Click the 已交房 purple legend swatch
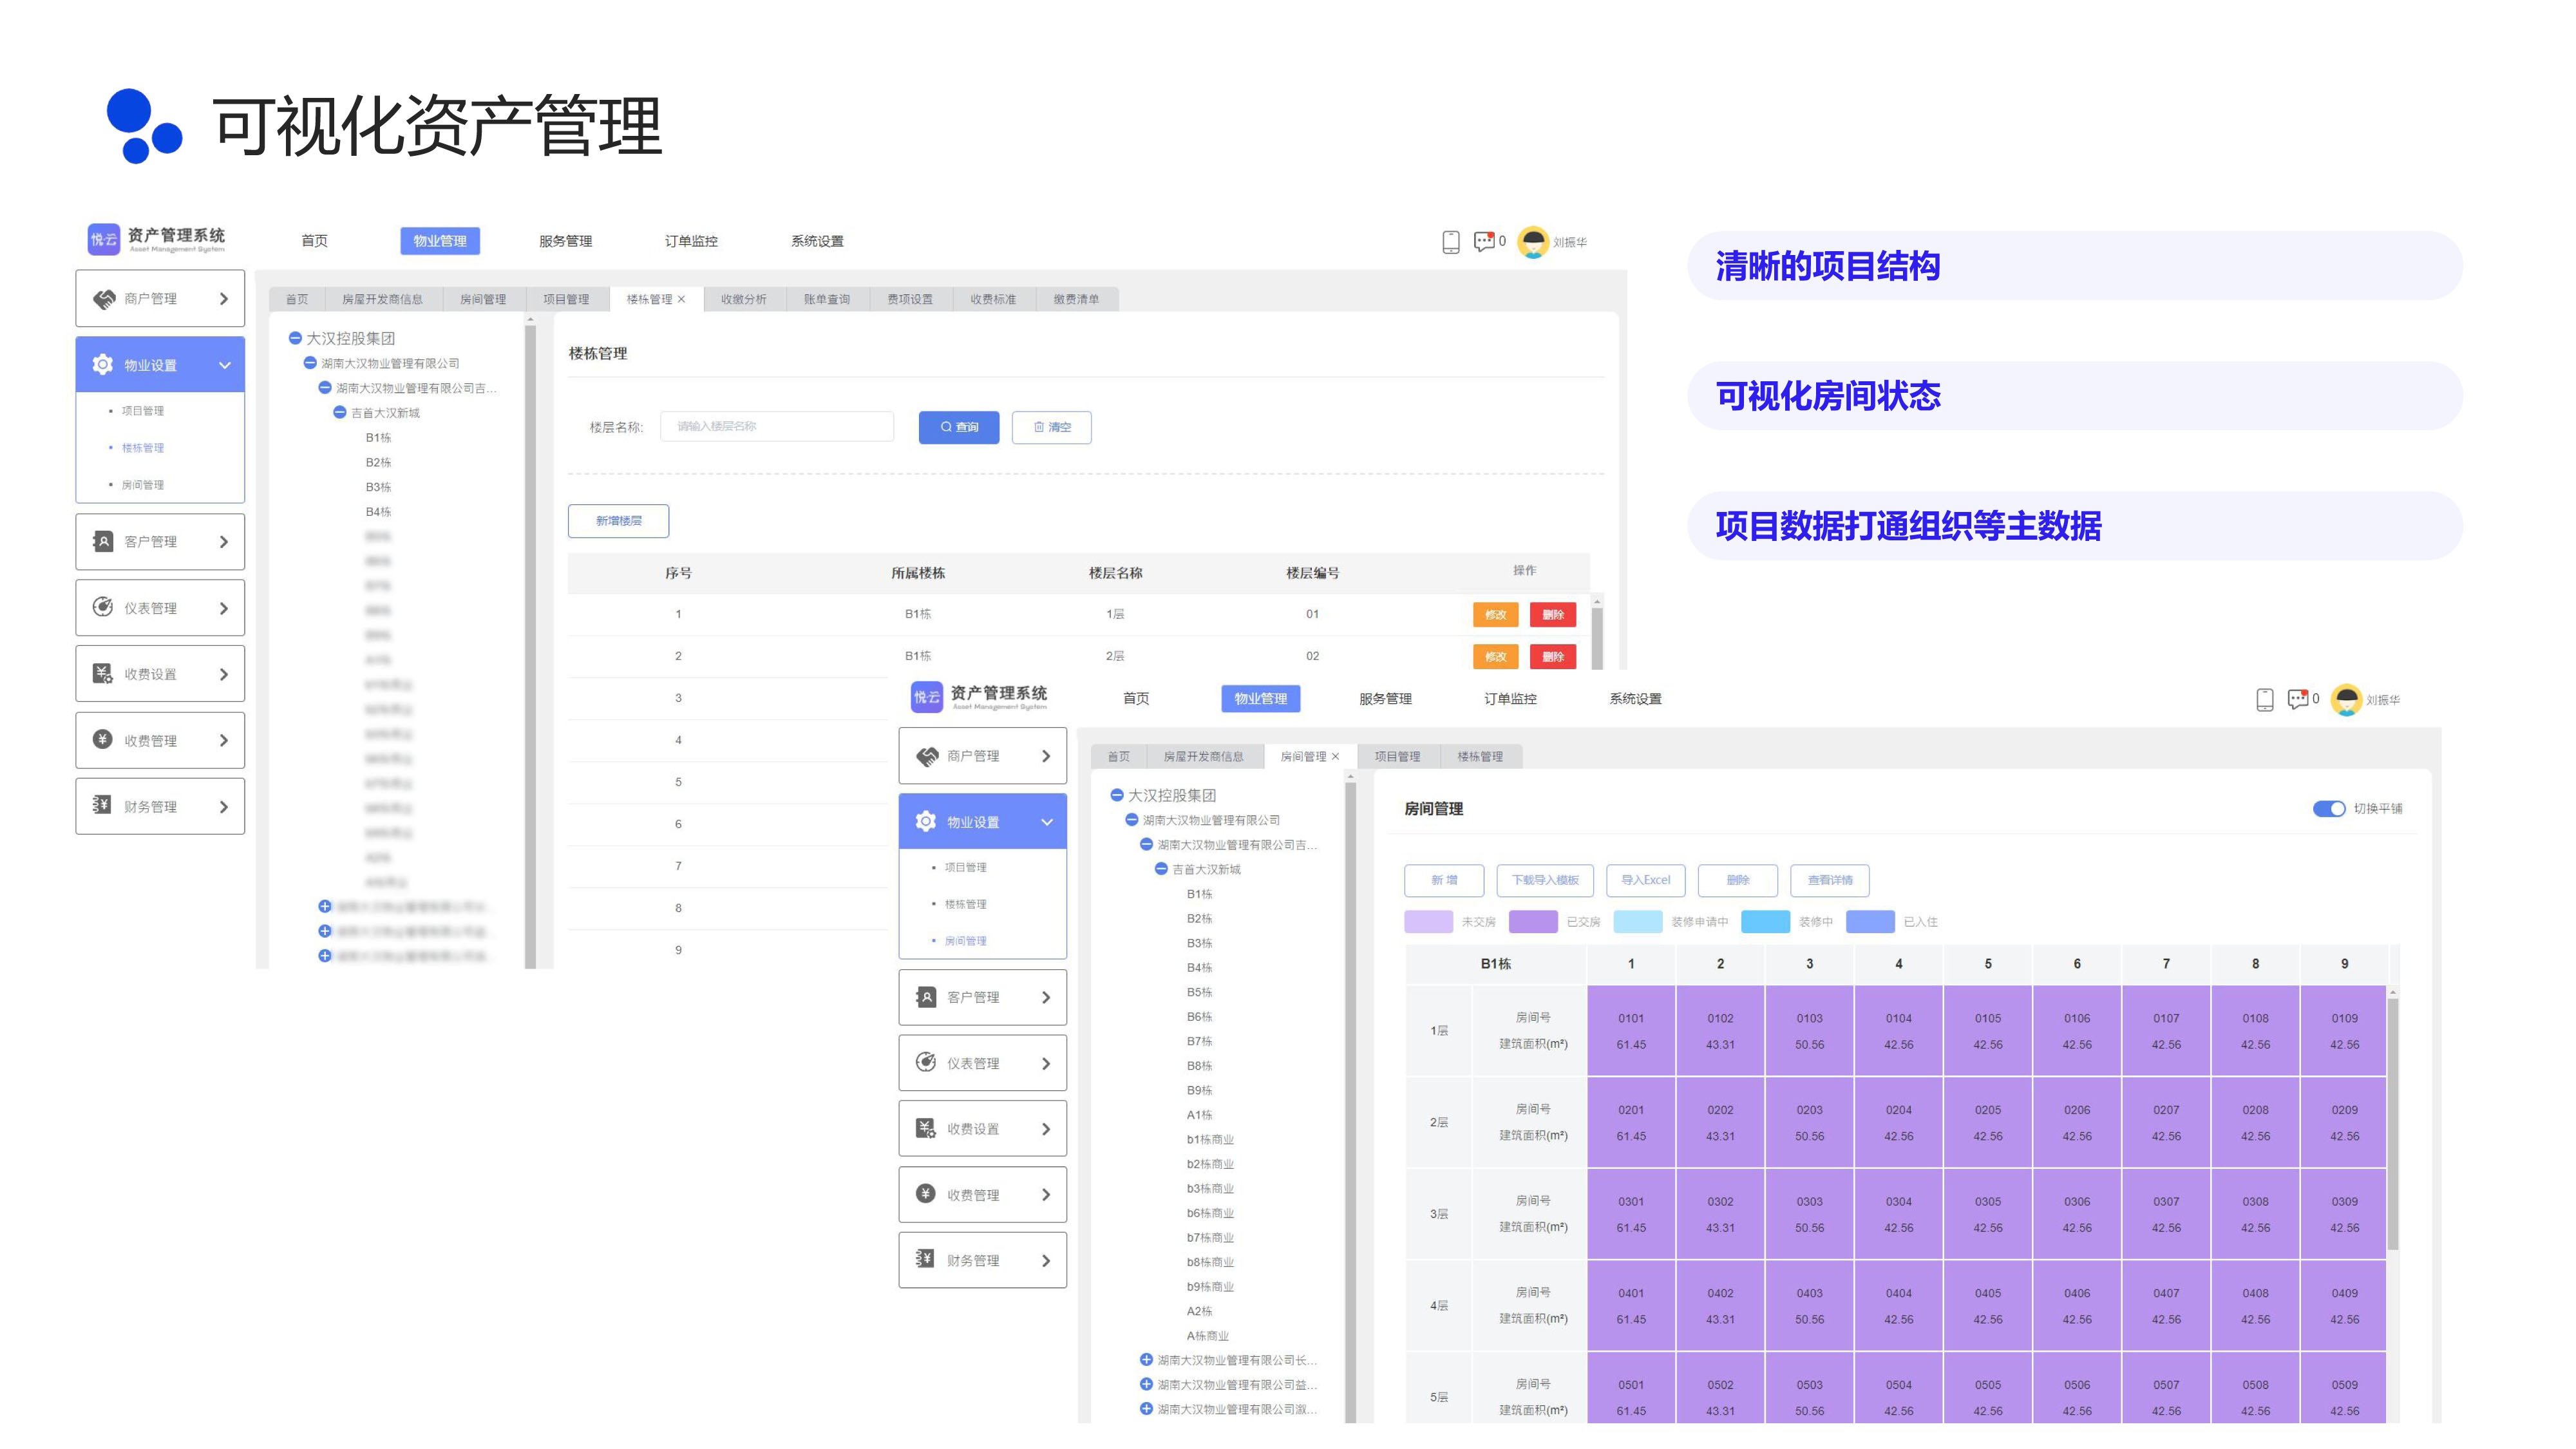 [x=1532, y=921]
